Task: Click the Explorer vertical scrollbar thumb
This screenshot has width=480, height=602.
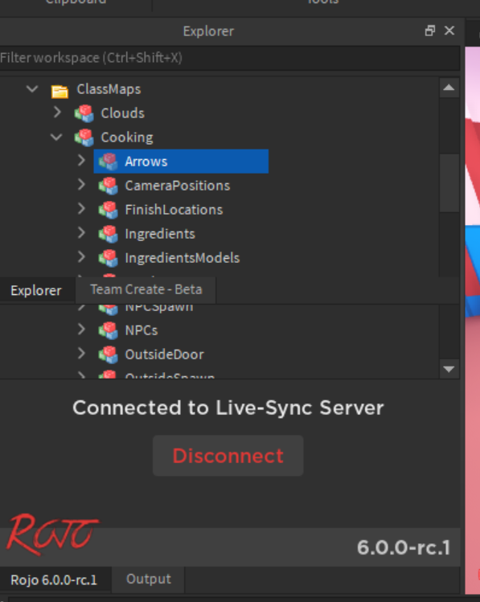Action: pyautogui.click(x=449, y=182)
